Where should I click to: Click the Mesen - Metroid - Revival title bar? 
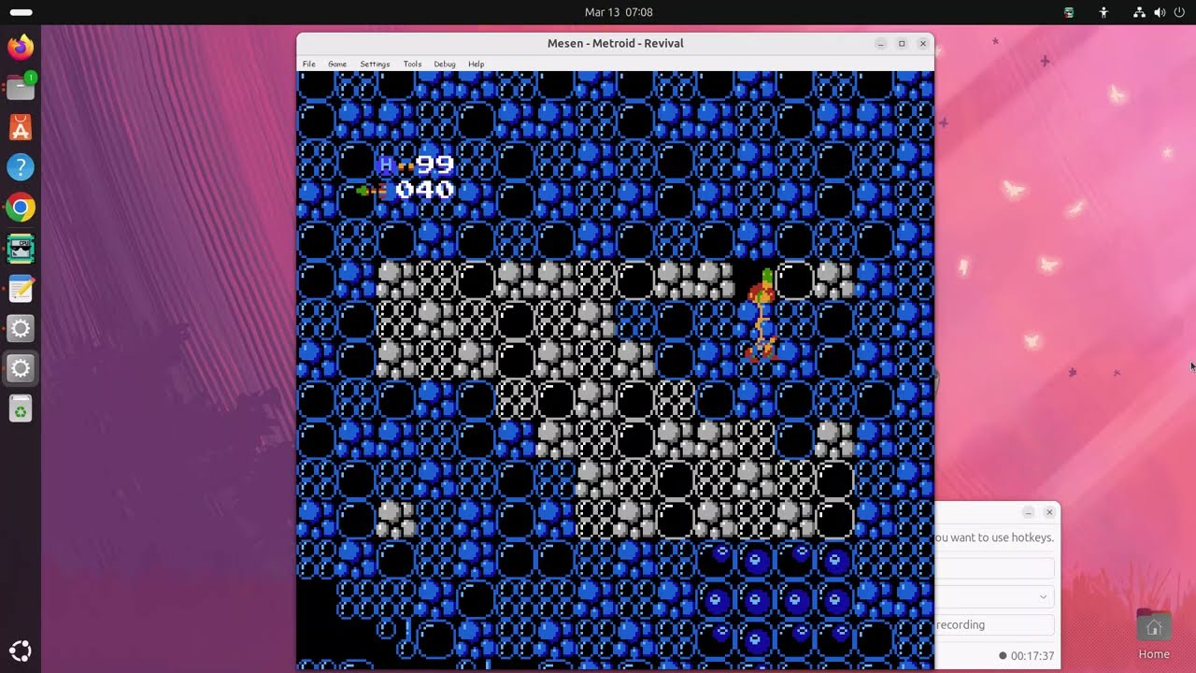(615, 44)
